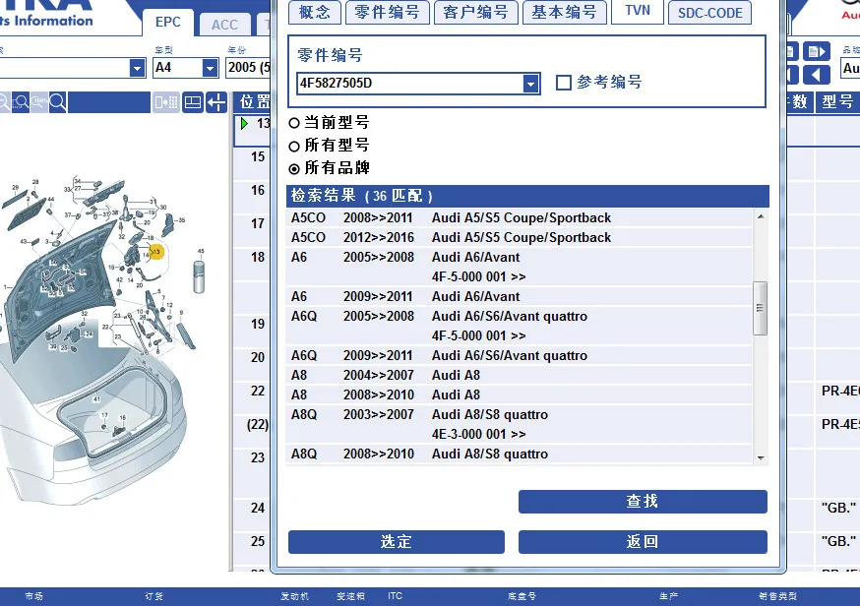Open the 零件编号 4F5827505D dropdown arrow
This screenshot has height=606, width=860.
pos(529,84)
